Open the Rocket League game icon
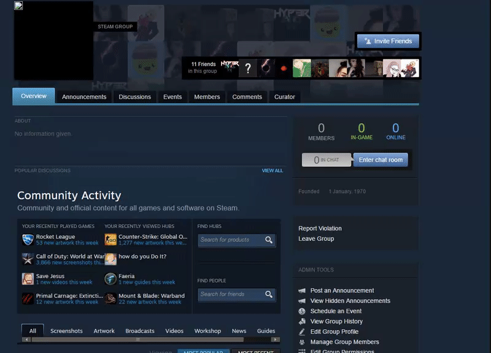The width and height of the screenshot is (491, 353). click(x=28, y=240)
